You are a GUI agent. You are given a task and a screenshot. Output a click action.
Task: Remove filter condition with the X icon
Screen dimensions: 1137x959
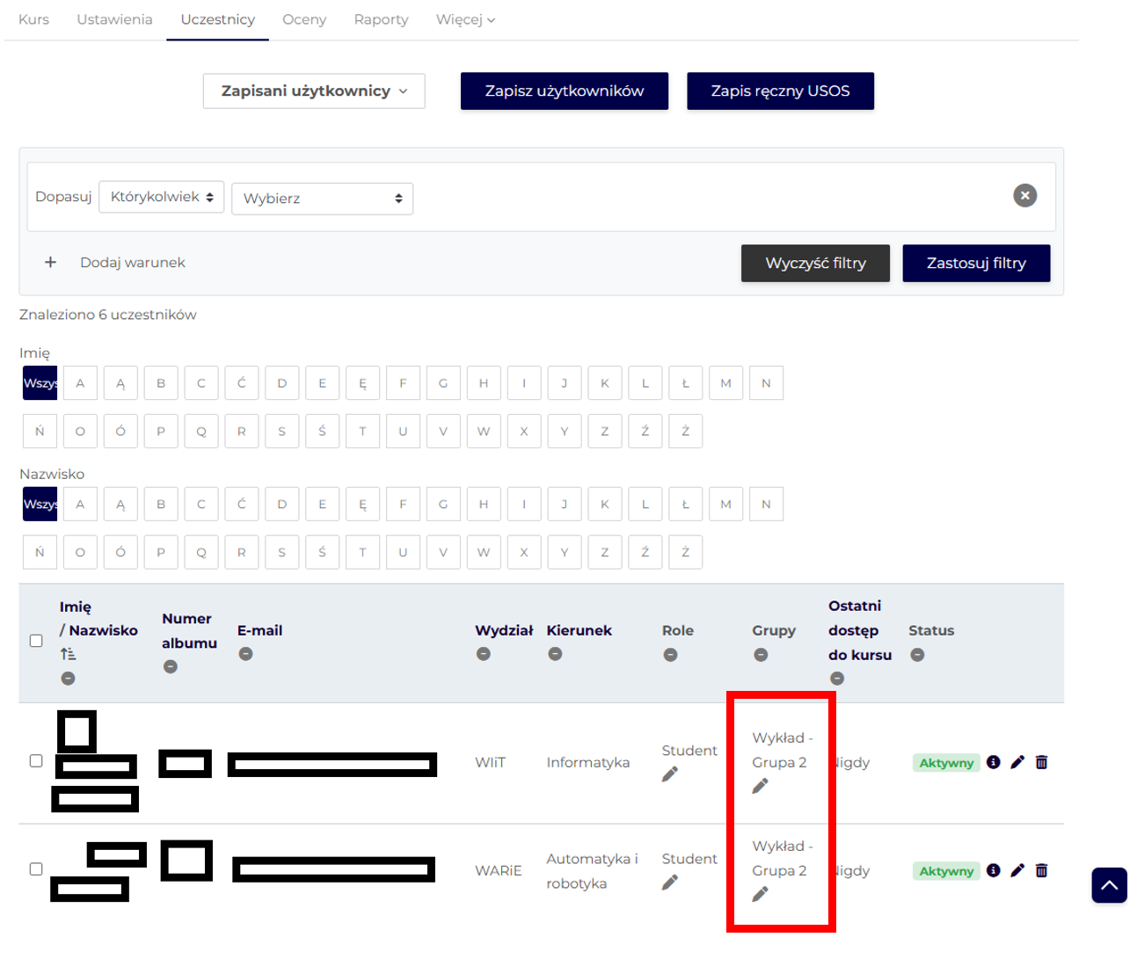click(1024, 195)
